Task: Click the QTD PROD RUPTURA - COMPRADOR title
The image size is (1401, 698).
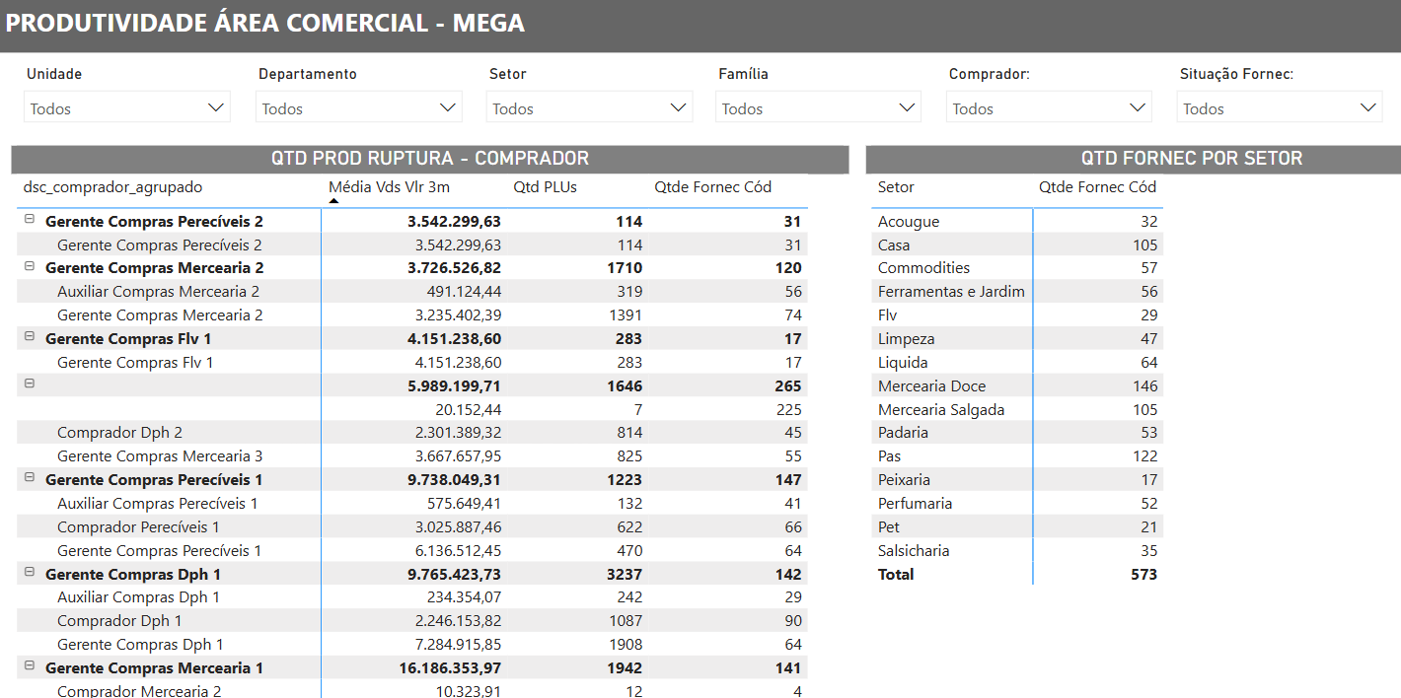Action: pyautogui.click(x=430, y=159)
